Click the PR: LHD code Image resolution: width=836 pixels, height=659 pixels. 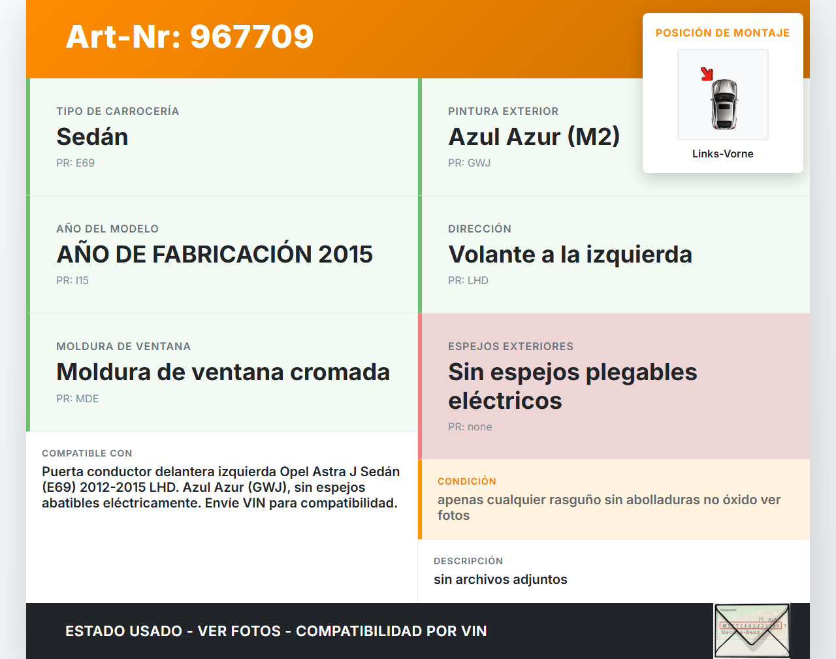coord(468,280)
